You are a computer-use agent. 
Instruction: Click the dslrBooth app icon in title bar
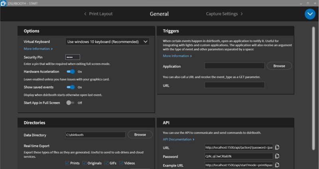click(x=3, y=3)
